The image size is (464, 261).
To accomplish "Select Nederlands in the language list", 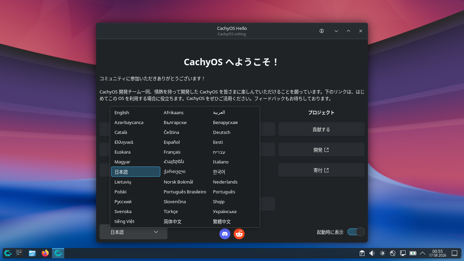I will point(234,182).
